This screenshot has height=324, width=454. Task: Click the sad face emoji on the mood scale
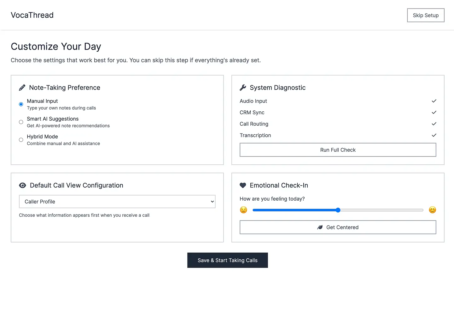pyautogui.click(x=243, y=210)
